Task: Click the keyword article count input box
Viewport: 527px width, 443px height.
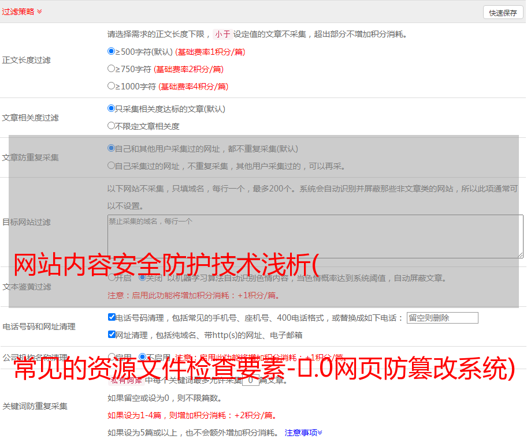Action: point(250,380)
